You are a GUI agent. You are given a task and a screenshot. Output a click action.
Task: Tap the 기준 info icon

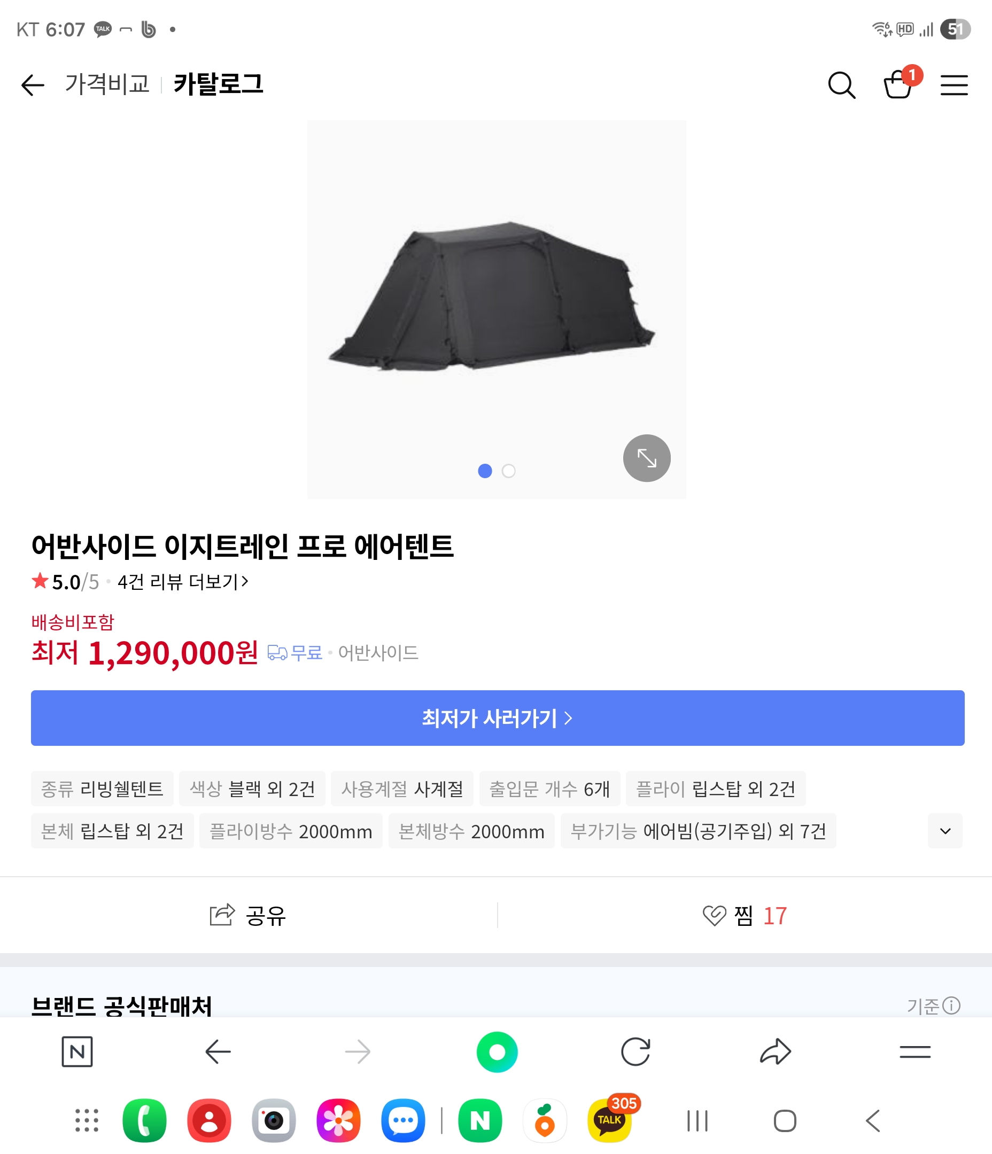[951, 1005]
